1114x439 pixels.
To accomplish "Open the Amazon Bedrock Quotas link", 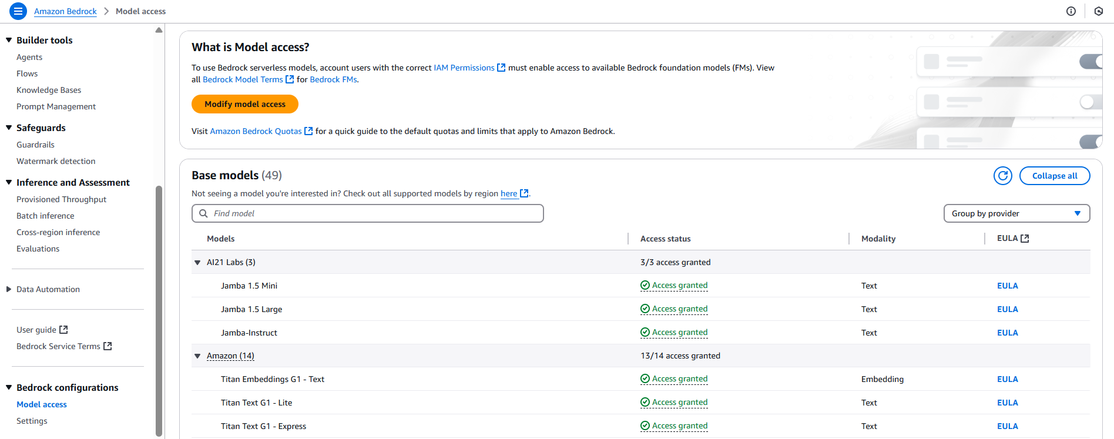I will coord(256,131).
